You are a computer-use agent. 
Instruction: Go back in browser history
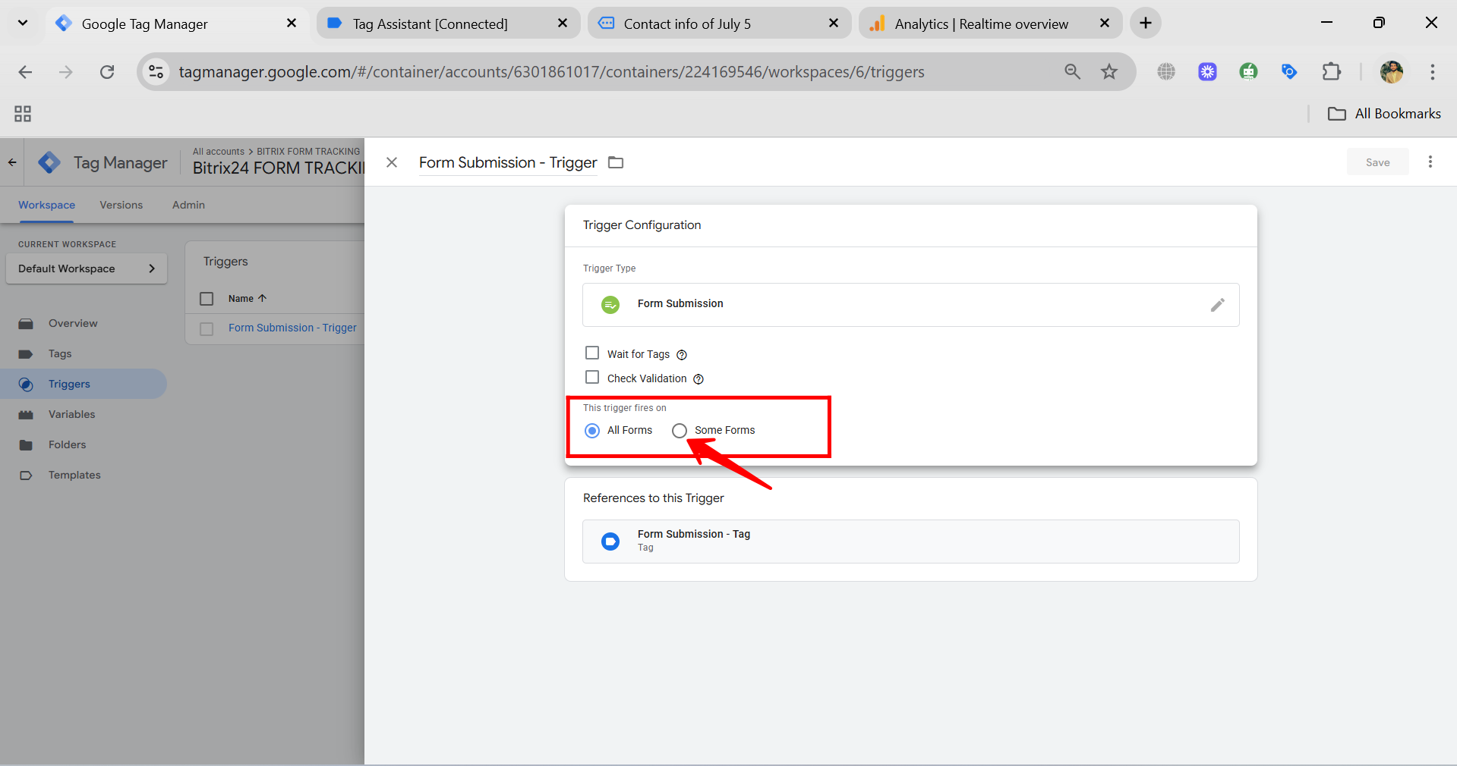coord(25,72)
